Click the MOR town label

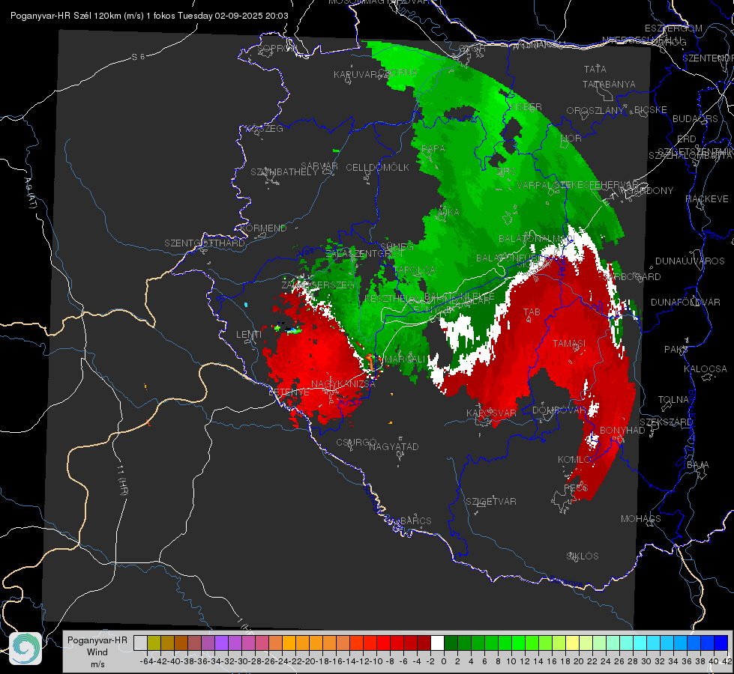[571, 139]
